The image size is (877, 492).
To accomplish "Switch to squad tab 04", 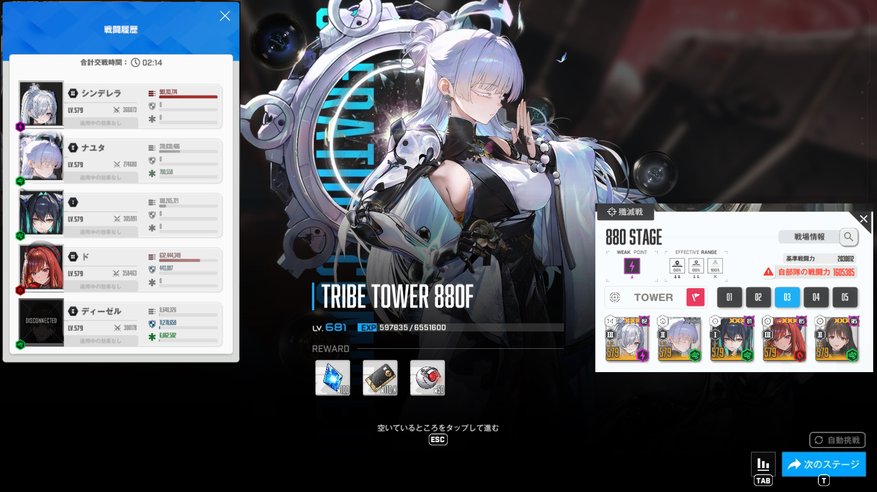I will click(x=816, y=297).
